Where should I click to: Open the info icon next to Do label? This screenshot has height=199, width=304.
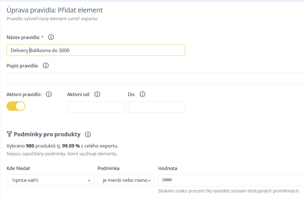tap(142, 94)
